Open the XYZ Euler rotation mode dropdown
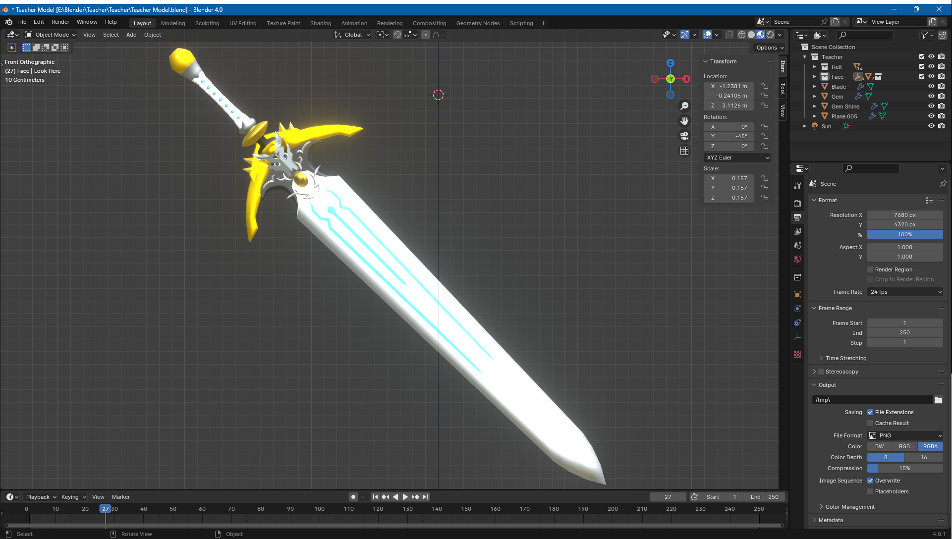The height and width of the screenshot is (539, 952). (x=737, y=158)
